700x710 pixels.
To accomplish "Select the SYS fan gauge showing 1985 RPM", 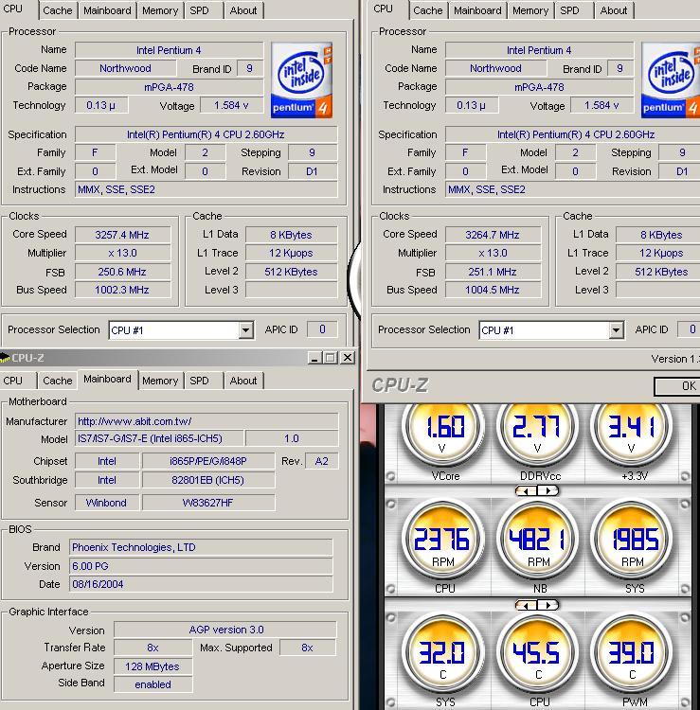I will click(632, 541).
